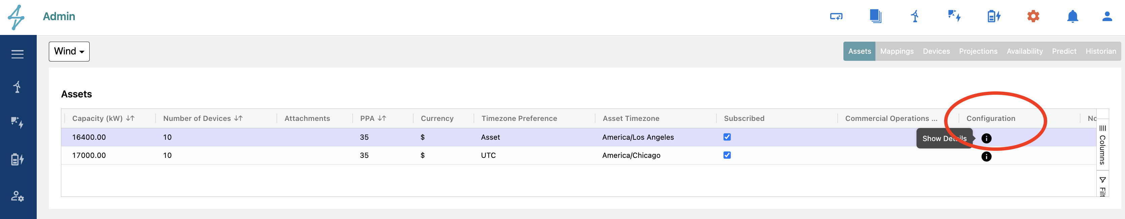Viewport: 1125px width, 219px height.
Task: Expand the Filters side panel
Action: point(1102,186)
